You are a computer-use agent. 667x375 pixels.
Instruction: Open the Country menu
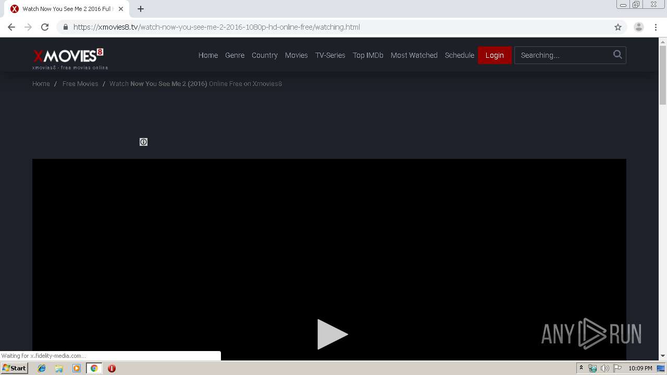265,55
